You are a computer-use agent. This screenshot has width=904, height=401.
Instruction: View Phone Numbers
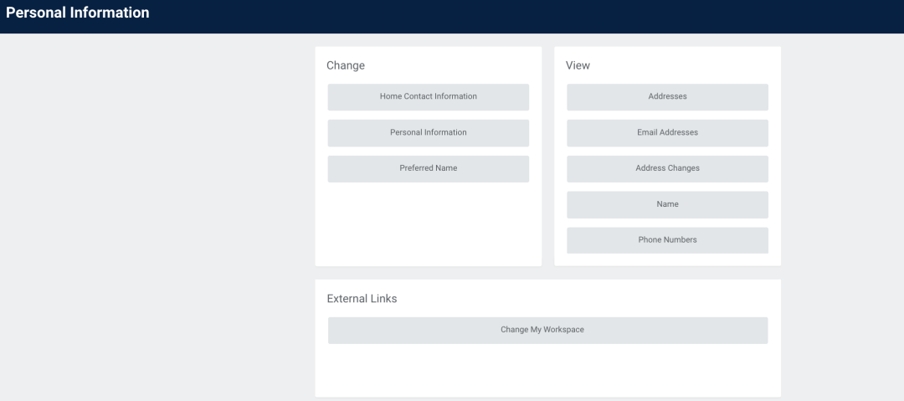click(667, 240)
